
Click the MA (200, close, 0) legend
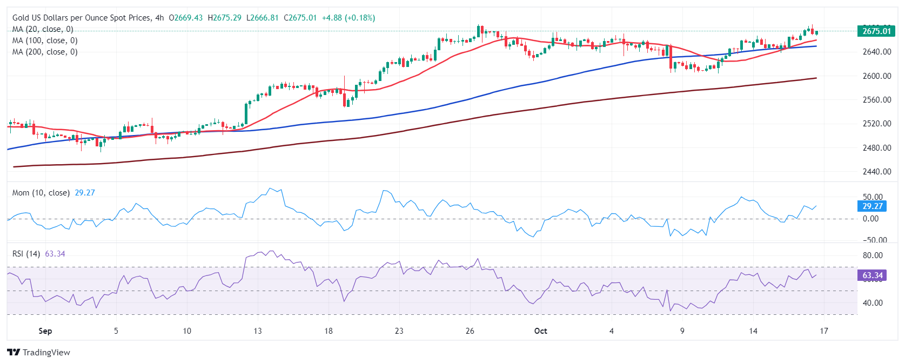(x=45, y=52)
